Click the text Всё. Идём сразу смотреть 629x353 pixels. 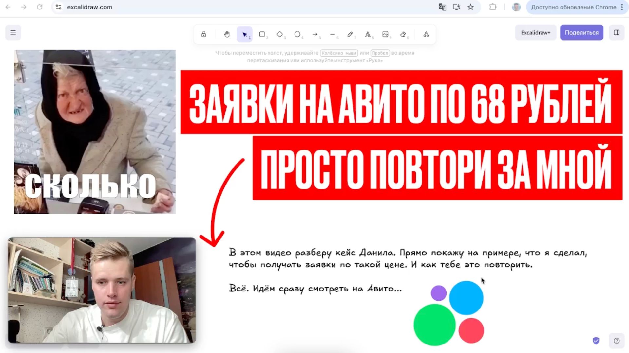tap(315, 288)
